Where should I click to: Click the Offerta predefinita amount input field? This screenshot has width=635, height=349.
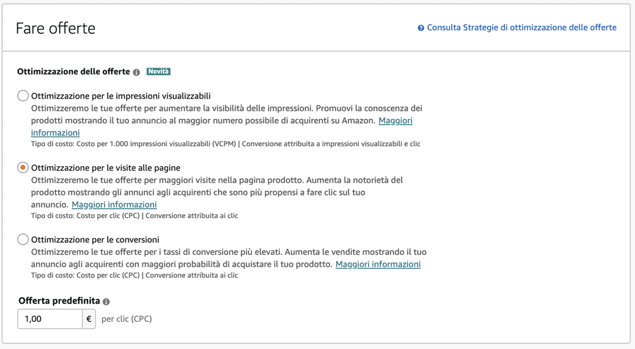(50, 319)
